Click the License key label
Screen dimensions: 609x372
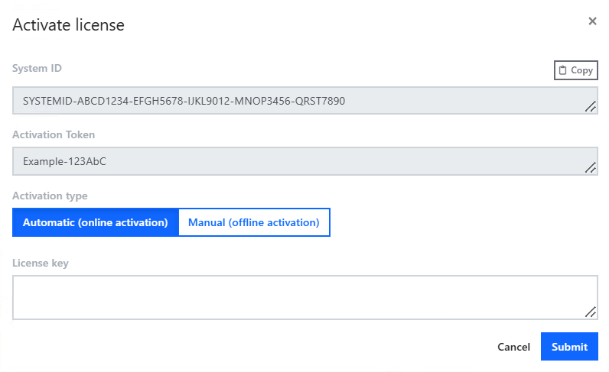41,263
